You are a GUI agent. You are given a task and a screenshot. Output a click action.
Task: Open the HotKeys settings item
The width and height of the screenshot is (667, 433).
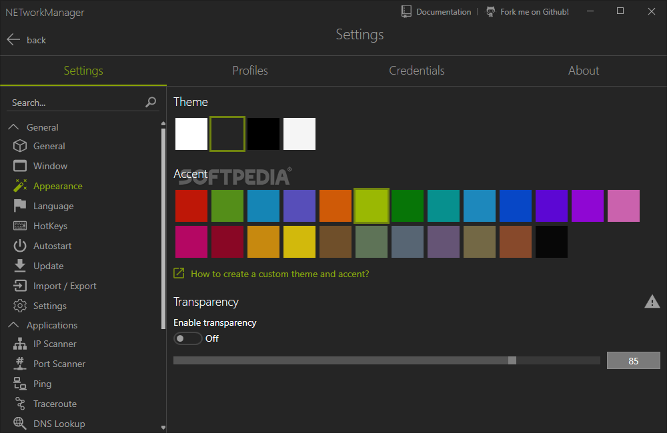click(x=50, y=226)
